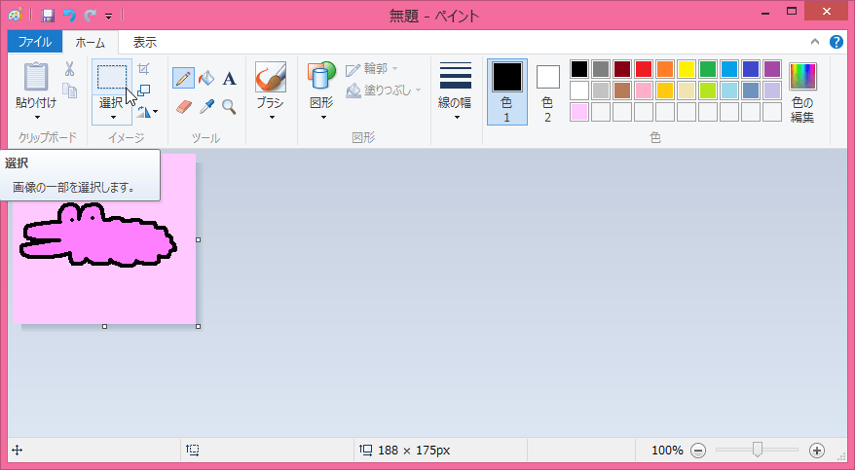Open the Rotate/flip dropdown

[x=147, y=112]
